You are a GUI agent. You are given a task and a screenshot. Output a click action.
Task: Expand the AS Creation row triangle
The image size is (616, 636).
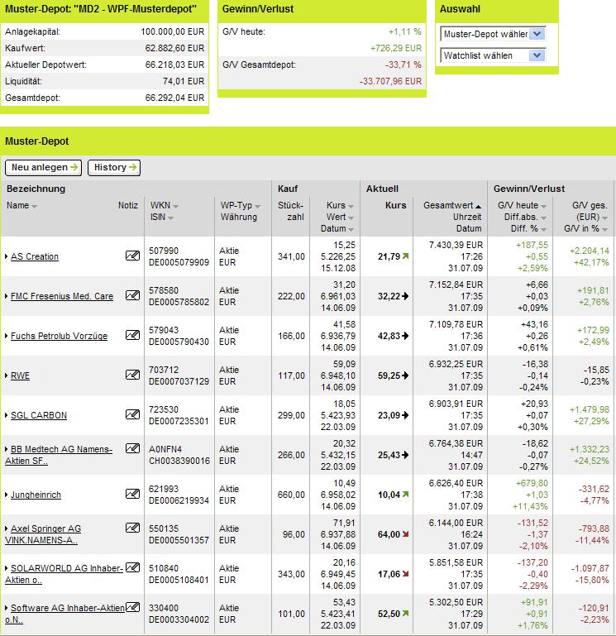(x=7, y=256)
